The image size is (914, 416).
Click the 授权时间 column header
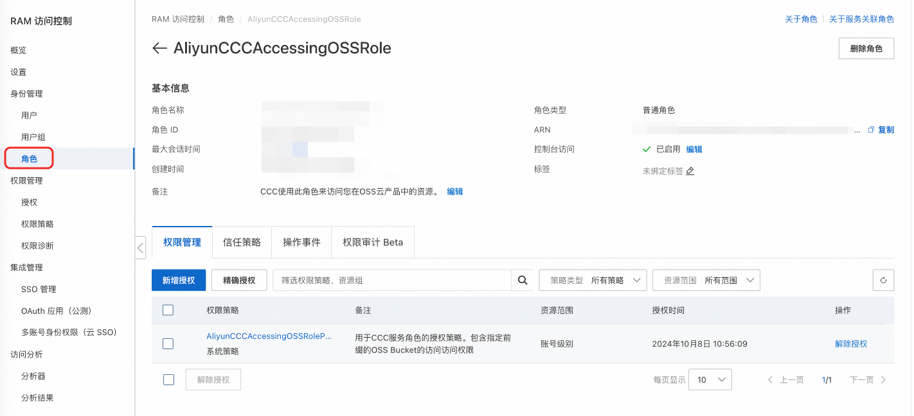coord(668,310)
